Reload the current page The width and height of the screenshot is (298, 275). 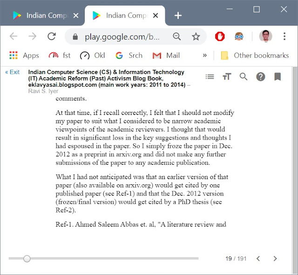[52, 36]
